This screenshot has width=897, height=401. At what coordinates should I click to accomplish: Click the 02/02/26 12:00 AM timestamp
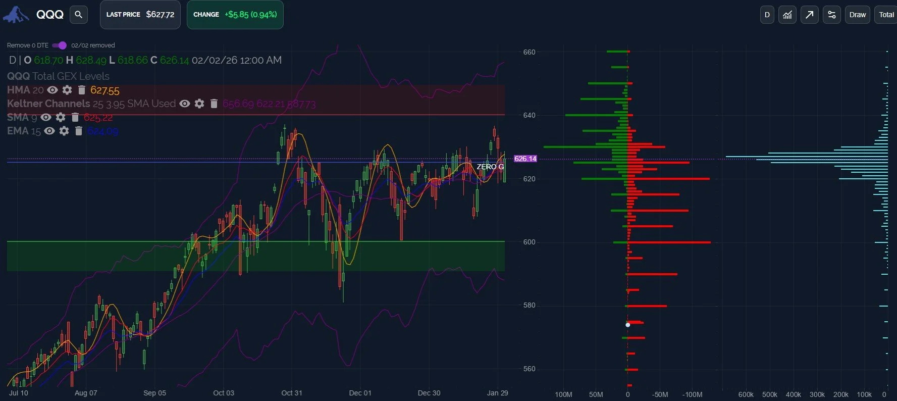tap(237, 60)
